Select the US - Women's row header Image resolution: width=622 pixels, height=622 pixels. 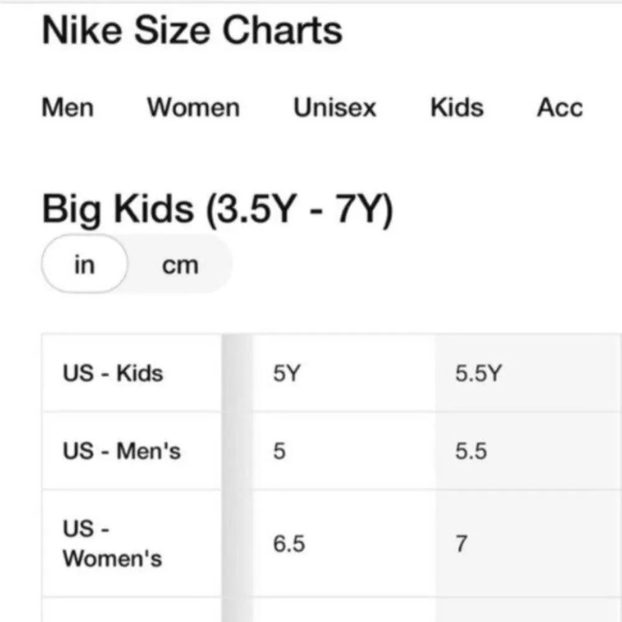click(x=112, y=544)
